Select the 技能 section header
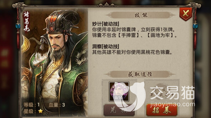 pos(141,15)
